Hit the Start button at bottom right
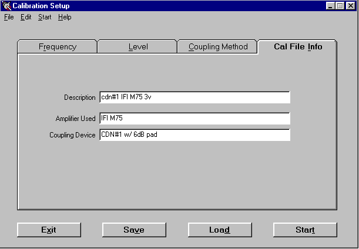The height and width of the screenshot is (249, 359). (305, 230)
